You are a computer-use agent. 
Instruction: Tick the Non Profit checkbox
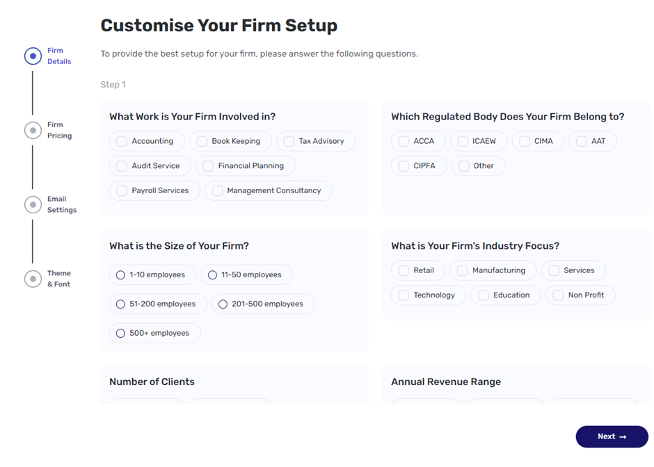pos(558,295)
